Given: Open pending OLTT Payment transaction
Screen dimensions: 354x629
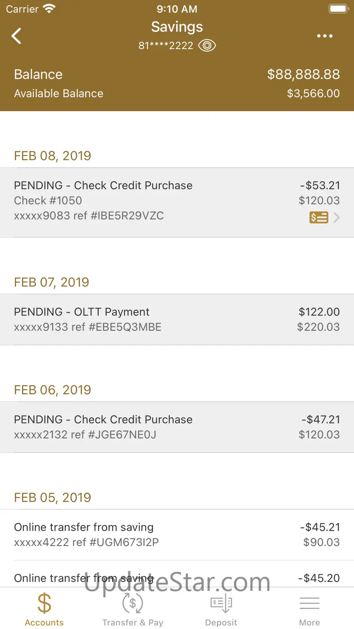Looking at the screenshot, I should pyautogui.click(x=177, y=319).
